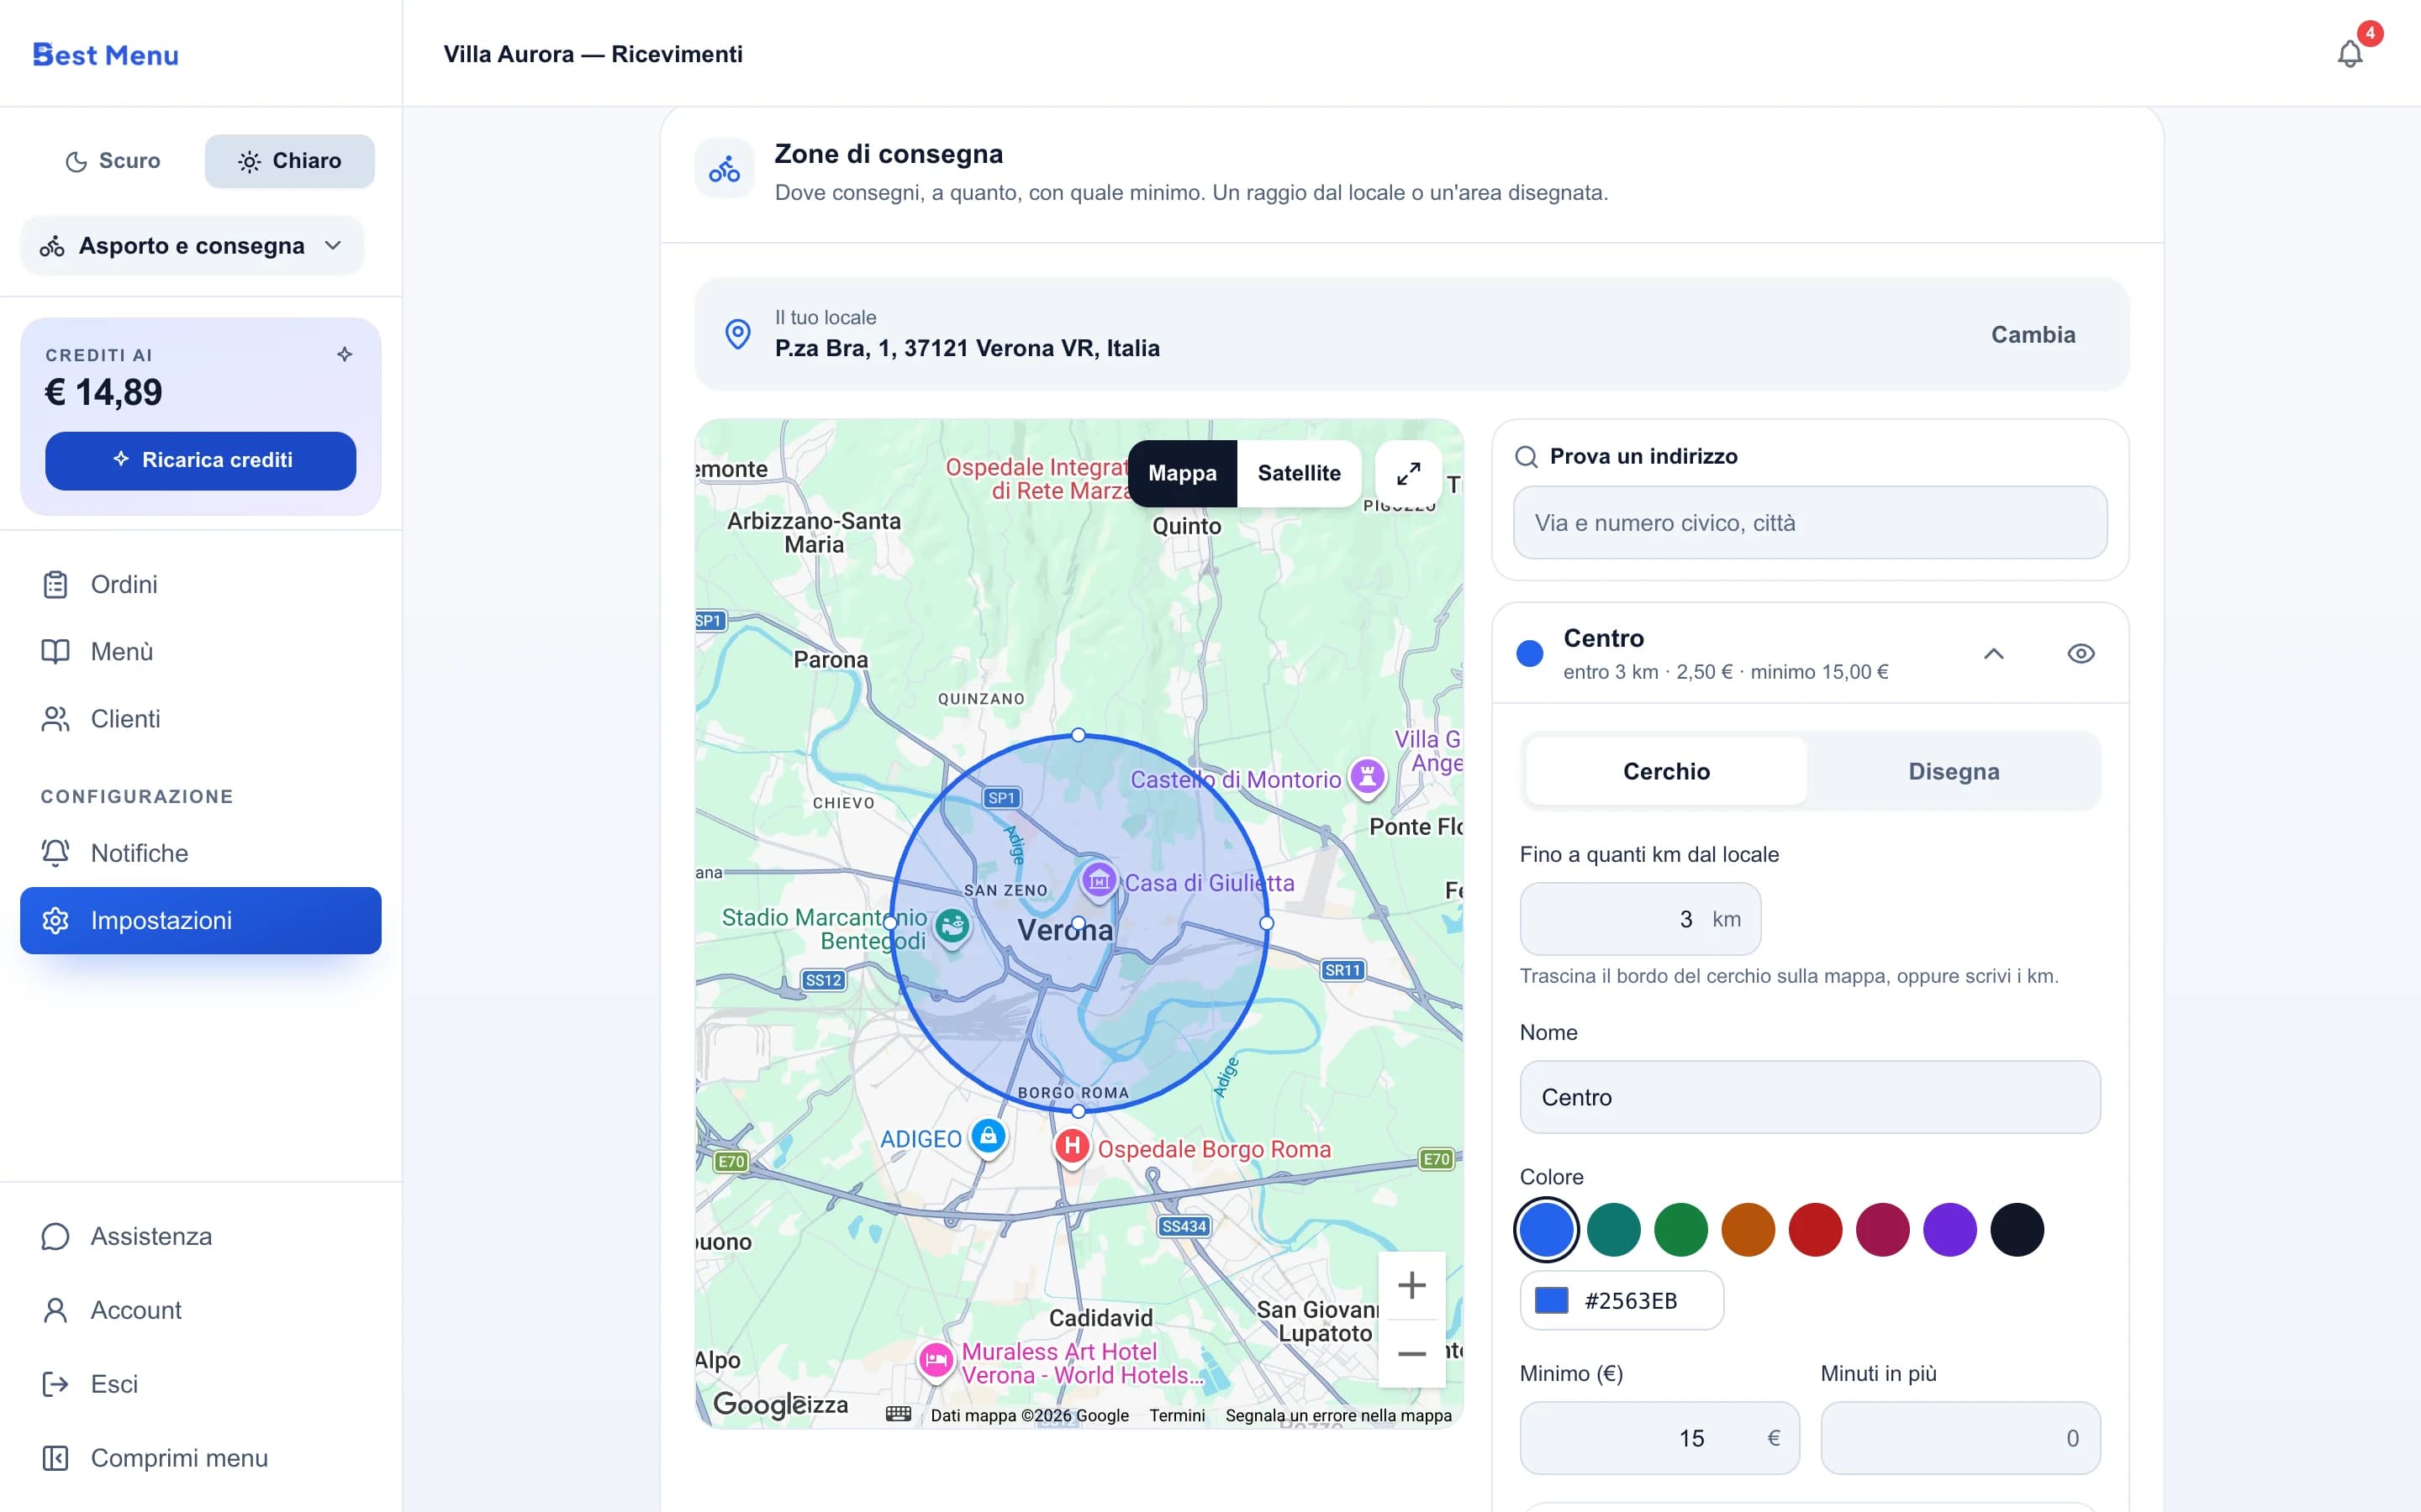2421x1512 pixels.
Task: Click the Best Menu logo
Action: point(106,55)
